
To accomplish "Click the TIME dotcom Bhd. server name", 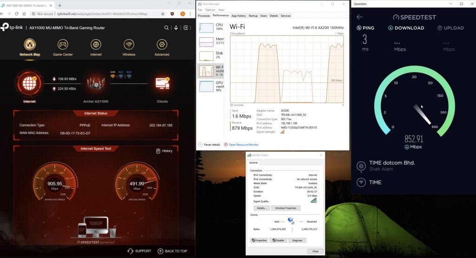I will 392,163.
